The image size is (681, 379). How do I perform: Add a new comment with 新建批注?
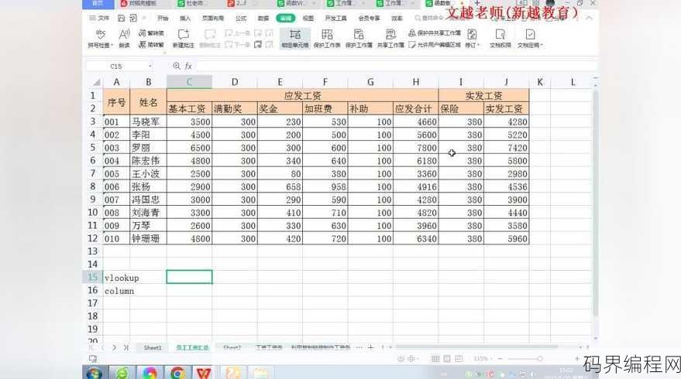point(184,38)
